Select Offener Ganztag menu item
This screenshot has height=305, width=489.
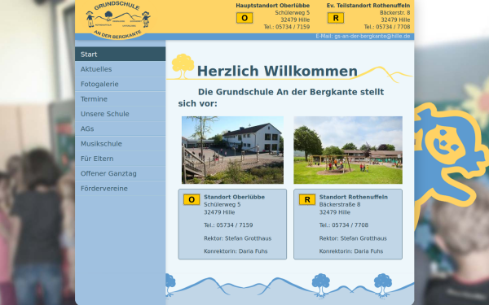coord(120,174)
